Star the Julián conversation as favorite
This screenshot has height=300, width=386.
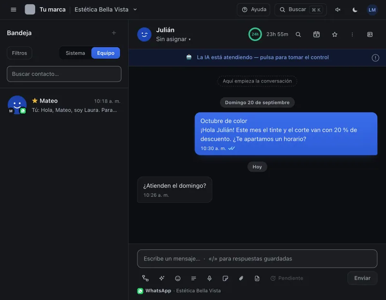pos(334,34)
